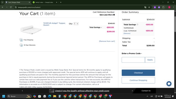
Task: Open the Extensions puzzle icon
Action: [x=163, y=7]
